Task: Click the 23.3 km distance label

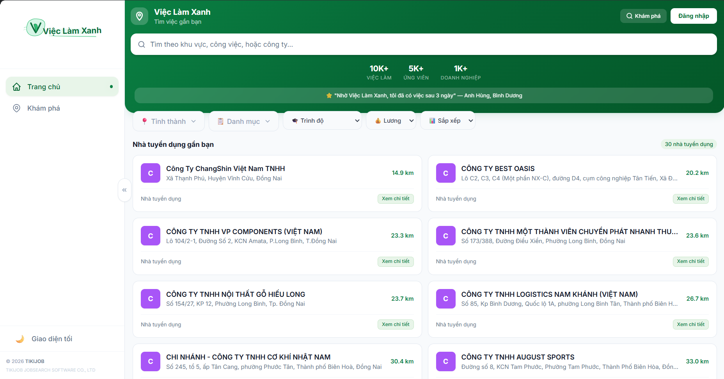Action: [x=402, y=236]
